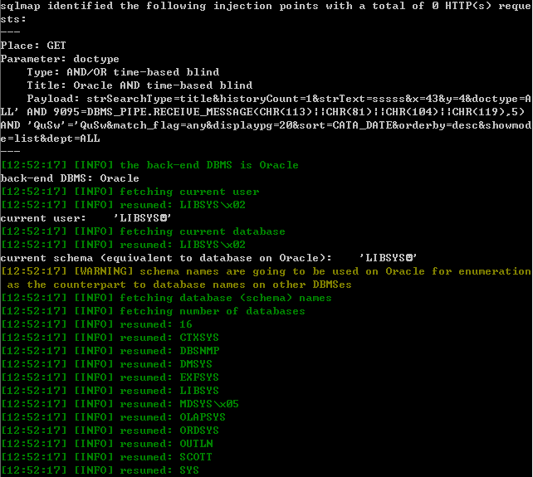Click the 'resumed: ORDSYS' line
This screenshot has width=533, height=477.
[110, 431]
